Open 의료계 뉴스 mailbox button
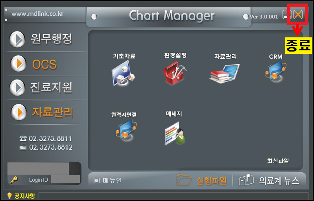Screen dimensions: 314x201 pos(269,180)
